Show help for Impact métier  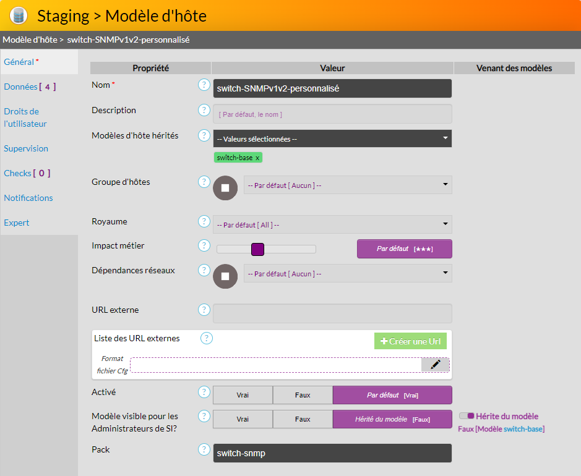[x=204, y=245]
